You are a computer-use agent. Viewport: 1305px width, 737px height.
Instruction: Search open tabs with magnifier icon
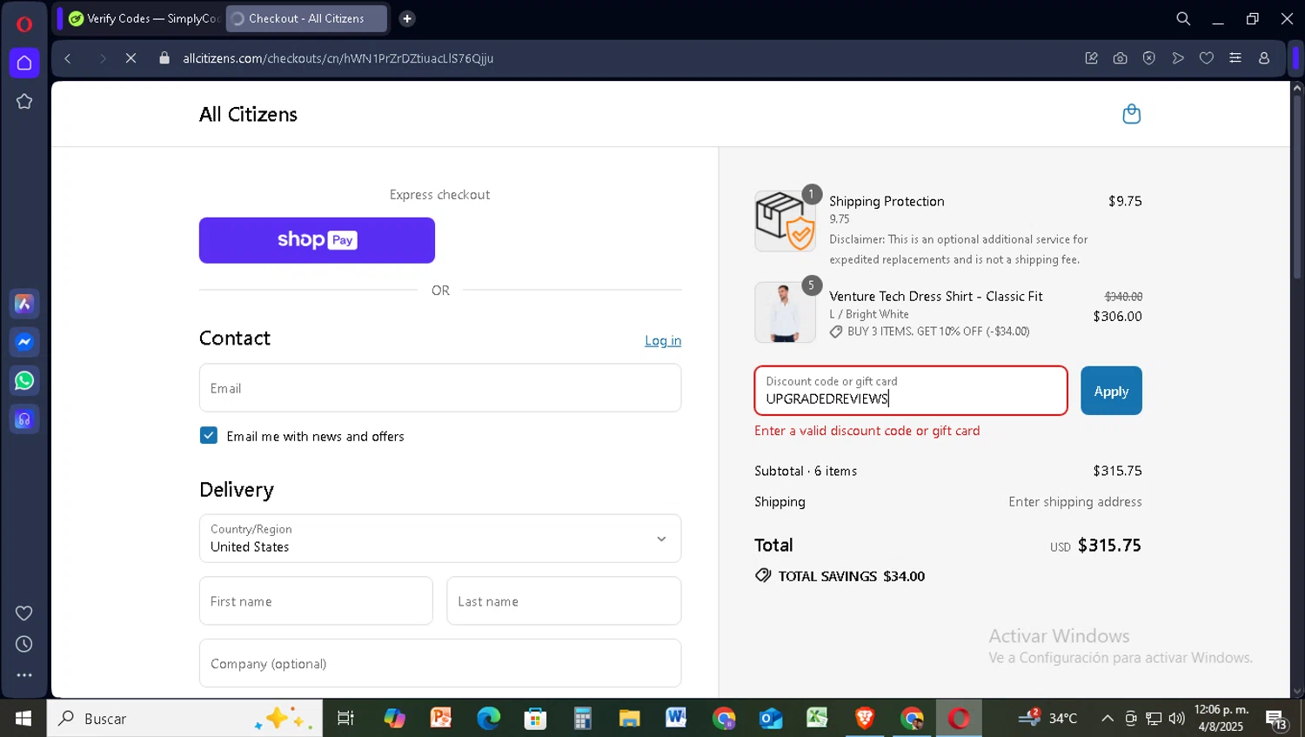pos(1183,18)
